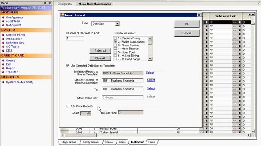
Task: Open CC Table entry
Action: coord(12,47)
